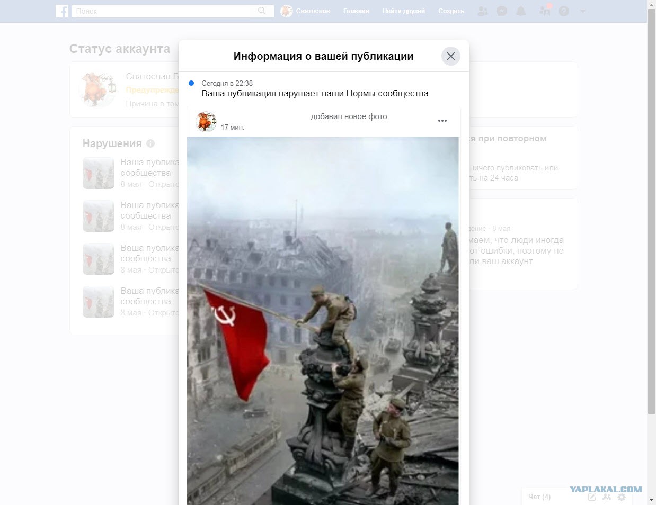This screenshot has width=656, height=505.
Task: Open the fourth violation thumbnail in Нарушения
Action: click(99, 302)
